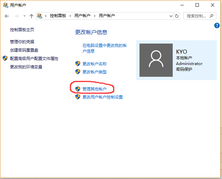Click the Administrator account type text

189,64
